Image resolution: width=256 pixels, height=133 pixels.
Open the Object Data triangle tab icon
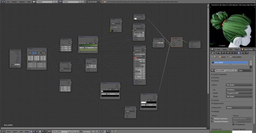(236, 53)
